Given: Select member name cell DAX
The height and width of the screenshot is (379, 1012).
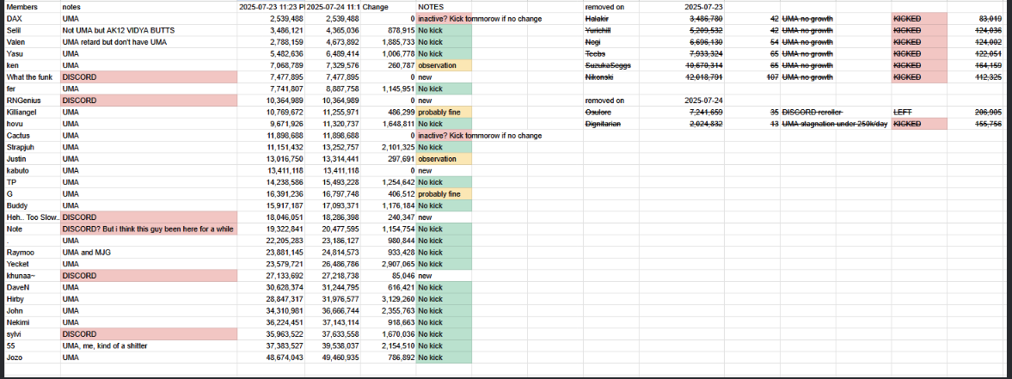Looking at the screenshot, I should point(33,19).
